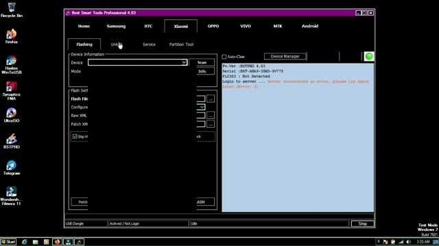The width and height of the screenshot is (439, 246).
Task: Switch to Firefox in the taskbar
Action: tap(57, 242)
